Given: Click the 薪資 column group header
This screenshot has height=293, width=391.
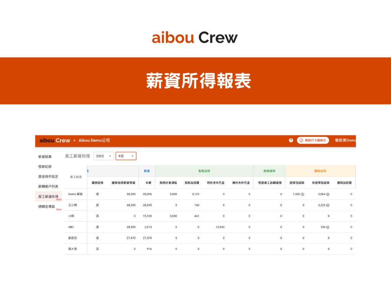Looking at the screenshot, I should pyautogui.click(x=147, y=171).
